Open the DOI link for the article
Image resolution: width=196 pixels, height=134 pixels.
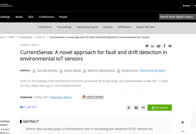click(x=56, y=86)
